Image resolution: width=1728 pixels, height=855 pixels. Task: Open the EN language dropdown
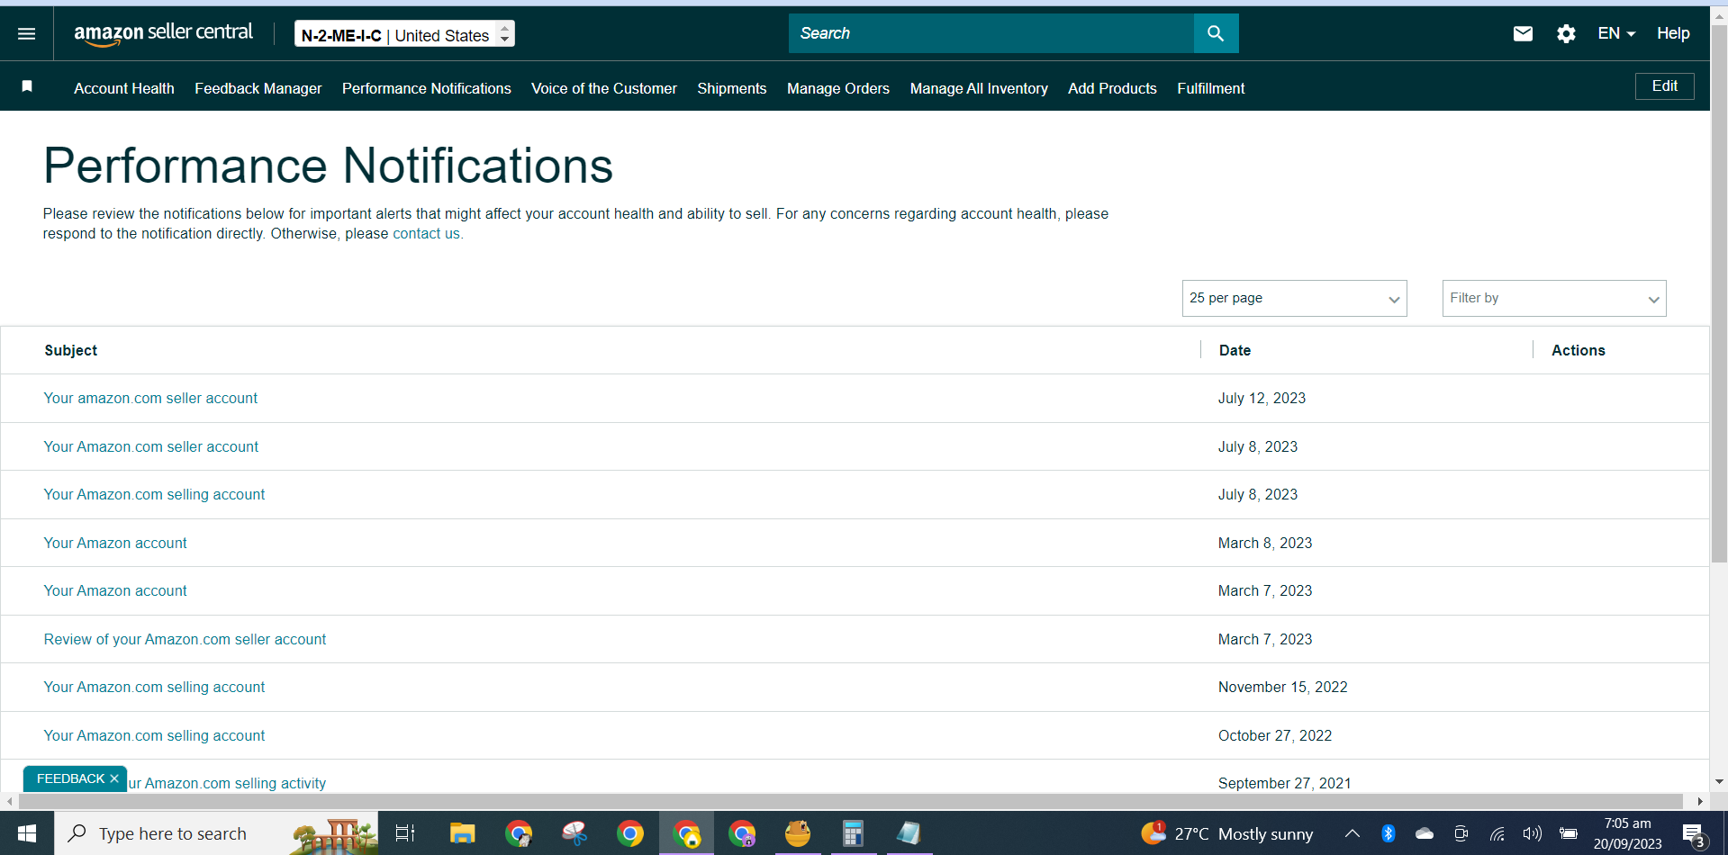pyautogui.click(x=1616, y=33)
